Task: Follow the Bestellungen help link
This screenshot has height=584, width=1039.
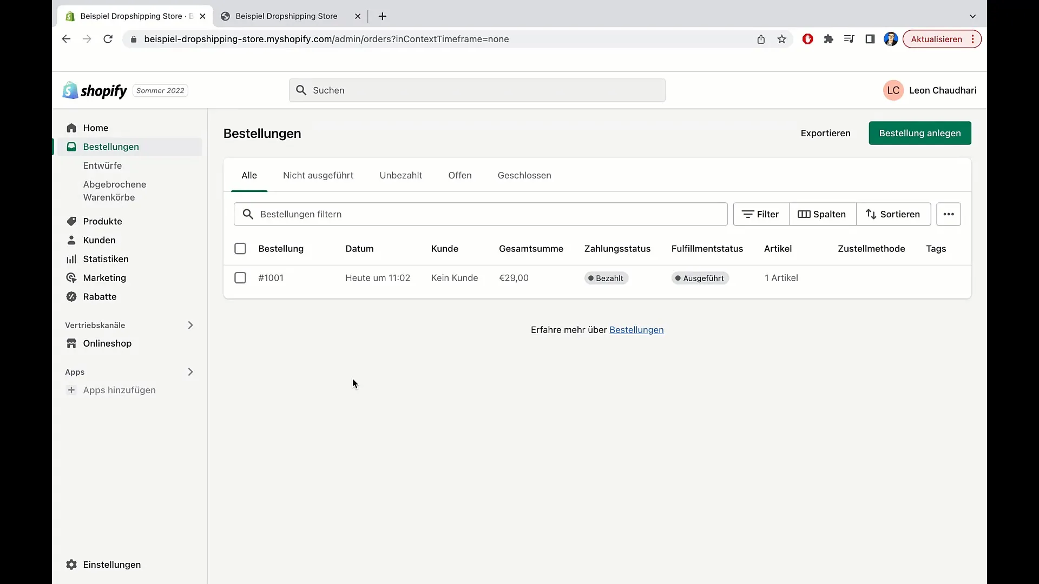Action: [x=636, y=330]
